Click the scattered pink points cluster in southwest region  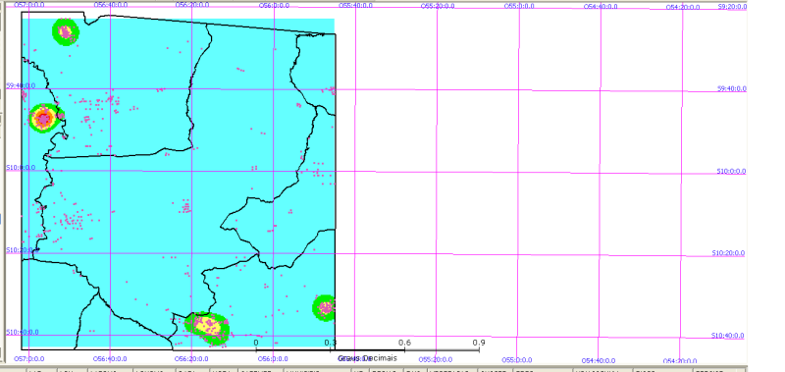(x=74, y=220)
